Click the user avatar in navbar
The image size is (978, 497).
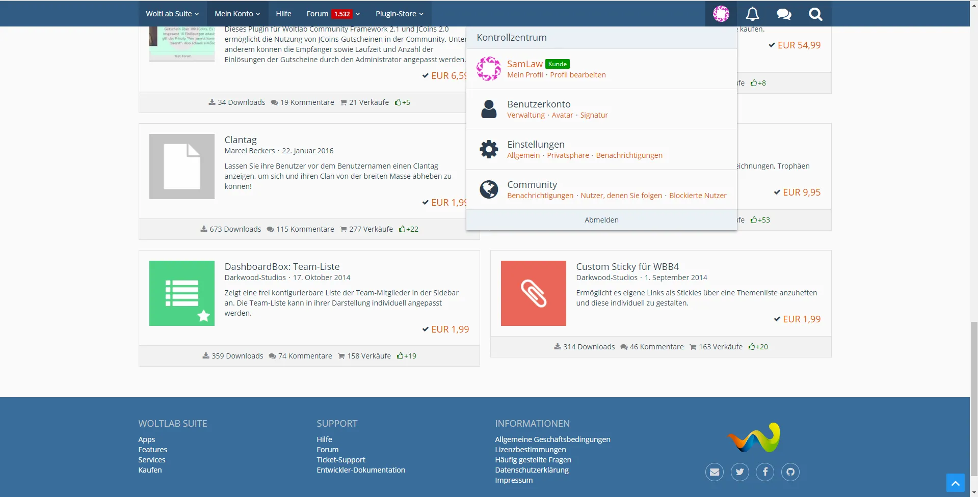click(721, 14)
